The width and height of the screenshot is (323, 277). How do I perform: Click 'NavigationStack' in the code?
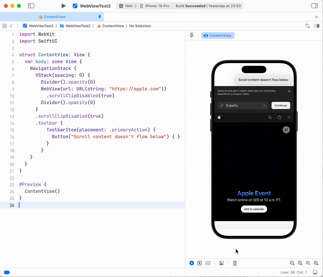(x=50, y=68)
